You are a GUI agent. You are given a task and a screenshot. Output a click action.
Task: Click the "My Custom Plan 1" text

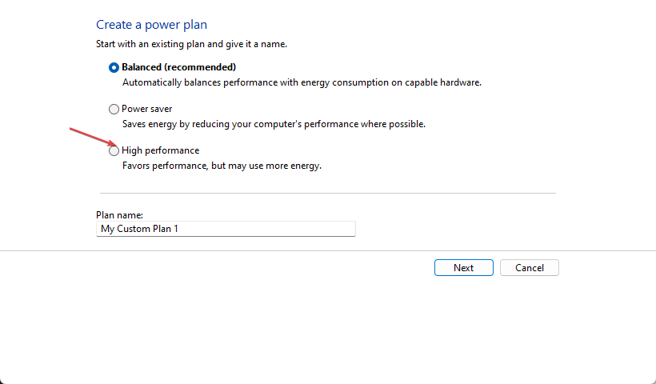(139, 229)
